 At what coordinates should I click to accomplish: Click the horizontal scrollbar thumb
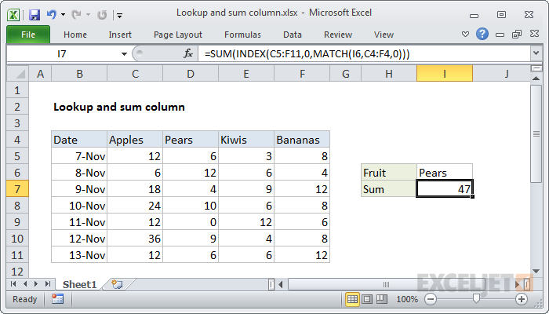tap(386, 284)
